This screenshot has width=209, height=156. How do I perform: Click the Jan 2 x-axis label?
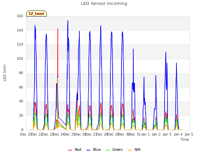[156, 134]
